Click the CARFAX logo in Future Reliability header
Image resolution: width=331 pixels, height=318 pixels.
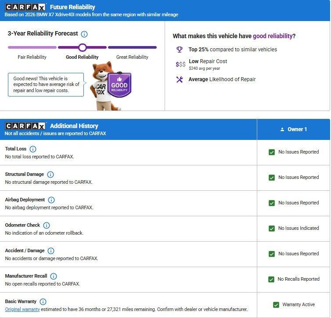(x=25, y=7)
